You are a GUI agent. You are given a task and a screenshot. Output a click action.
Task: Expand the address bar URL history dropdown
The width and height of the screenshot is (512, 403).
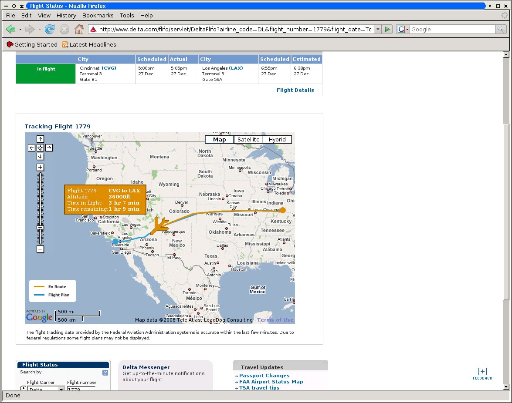[378, 29]
